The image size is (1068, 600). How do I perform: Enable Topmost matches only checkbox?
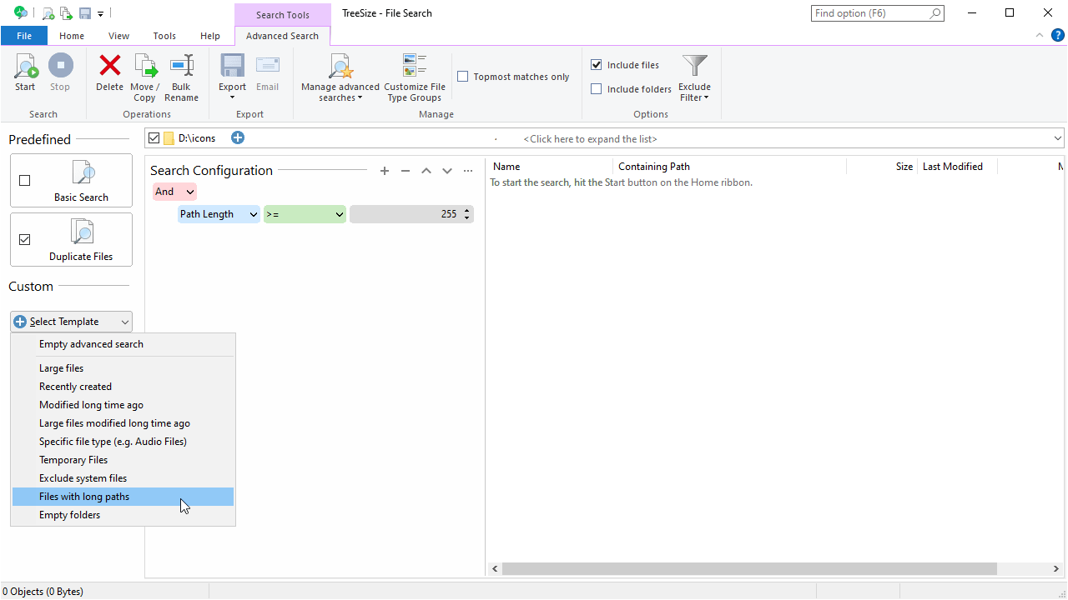coord(463,77)
